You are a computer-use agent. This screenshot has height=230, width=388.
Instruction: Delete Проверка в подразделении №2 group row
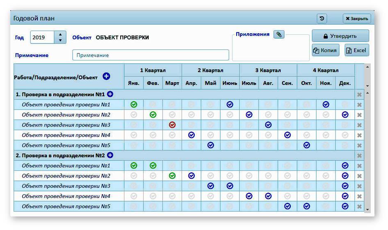(x=359, y=156)
